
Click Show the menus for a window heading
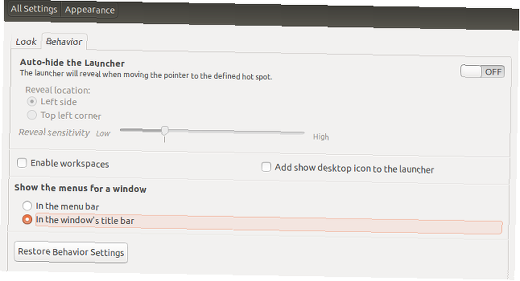[80, 189]
